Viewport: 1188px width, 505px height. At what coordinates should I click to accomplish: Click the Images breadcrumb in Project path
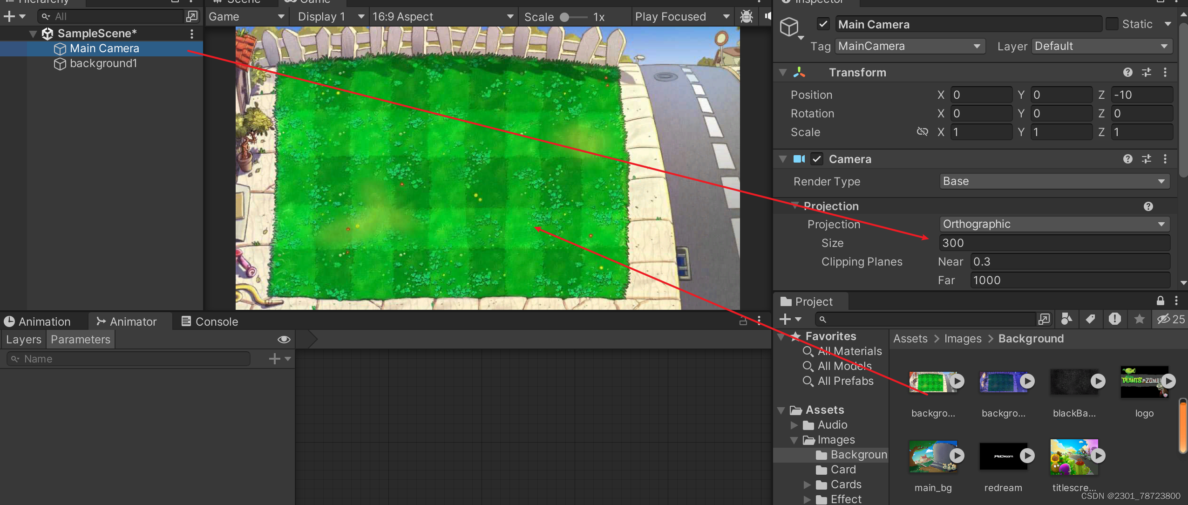(962, 339)
